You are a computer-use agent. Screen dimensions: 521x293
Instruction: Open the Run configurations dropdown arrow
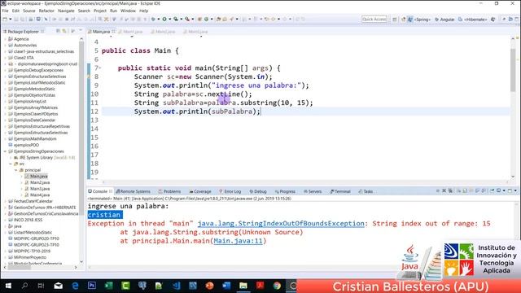pyautogui.click(x=170, y=20)
